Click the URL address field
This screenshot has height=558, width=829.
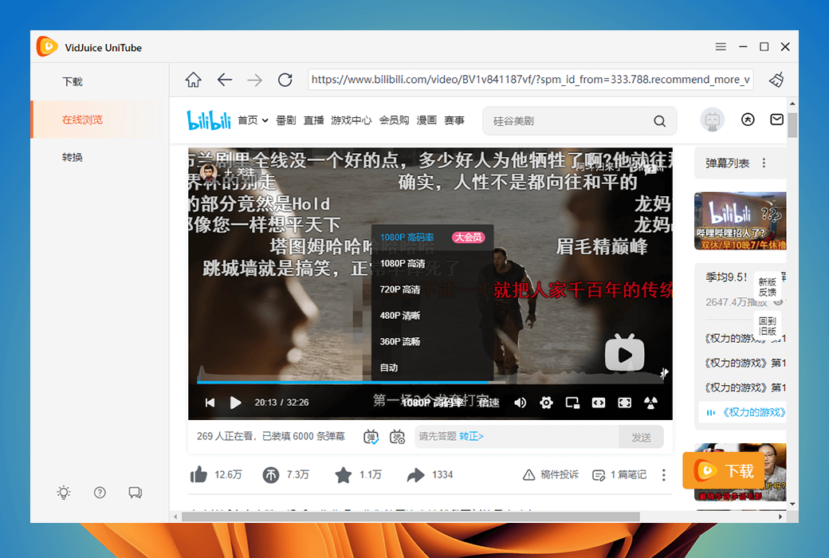530,80
